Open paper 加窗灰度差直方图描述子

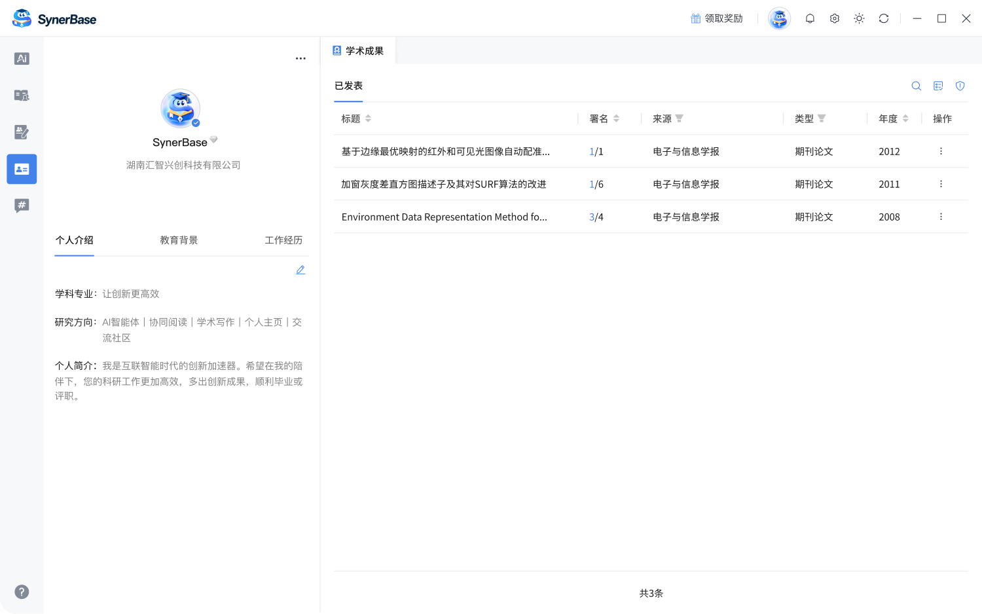click(x=443, y=184)
